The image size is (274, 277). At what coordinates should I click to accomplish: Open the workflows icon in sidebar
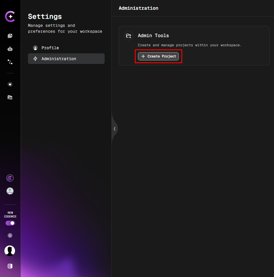point(10,62)
